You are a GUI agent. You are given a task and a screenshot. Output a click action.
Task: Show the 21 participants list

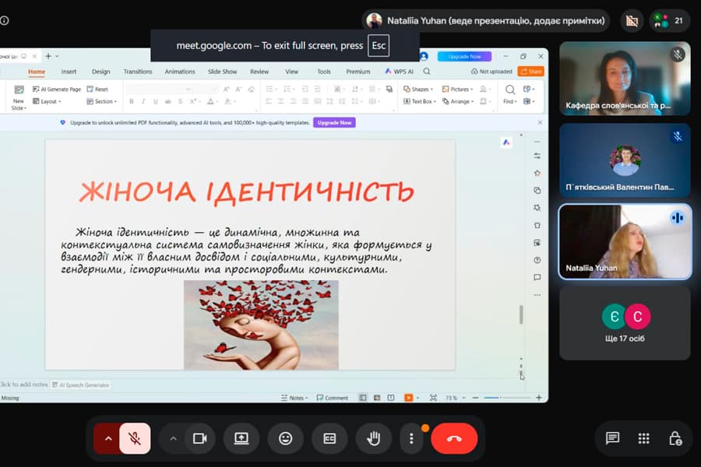point(669,20)
